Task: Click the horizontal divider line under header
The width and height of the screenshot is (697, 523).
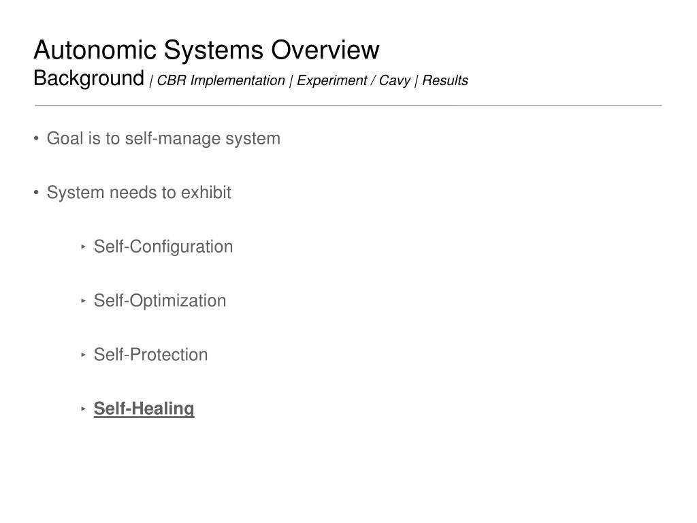Action: tap(348, 106)
